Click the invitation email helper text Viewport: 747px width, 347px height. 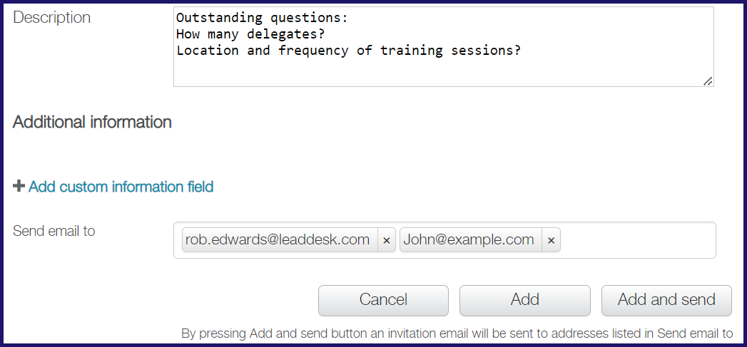coord(457,333)
